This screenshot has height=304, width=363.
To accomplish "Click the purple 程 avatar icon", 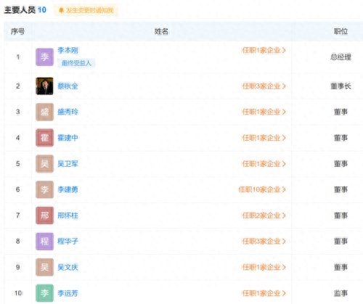I will [x=44, y=242].
